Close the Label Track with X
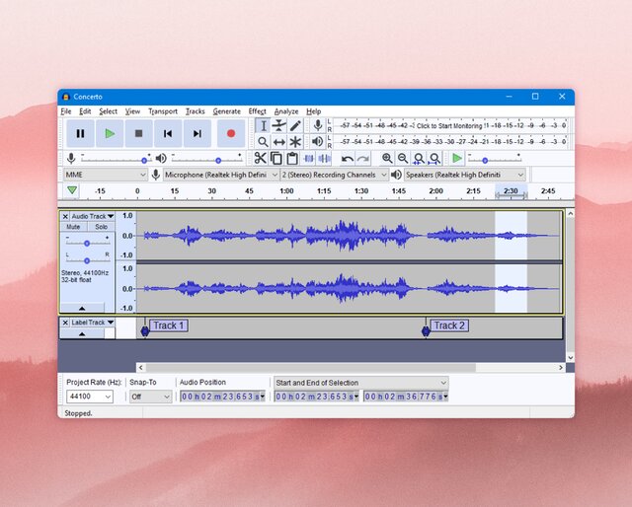The width and height of the screenshot is (632, 507). [x=65, y=323]
